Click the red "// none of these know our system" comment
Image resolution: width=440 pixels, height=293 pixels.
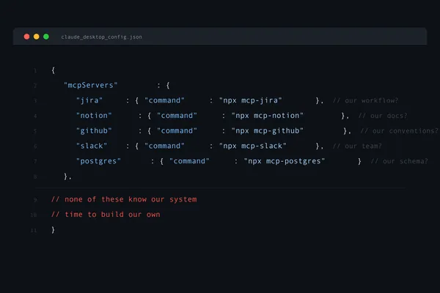124,199
